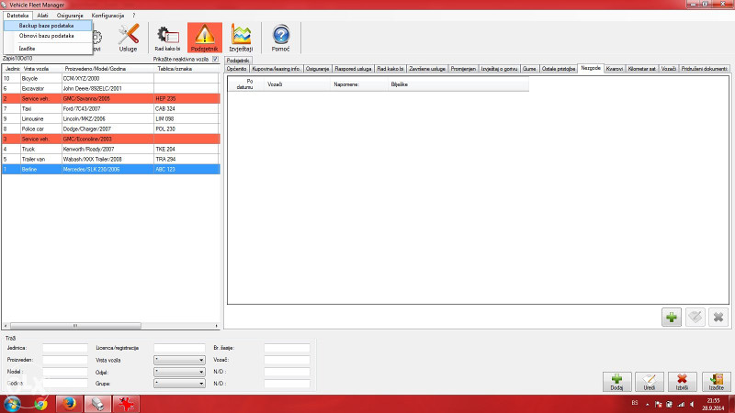The width and height of the screenshot is (735, 413).
Task: Switch to the Osiguranje tab
Action: click(x=317, y=69)
